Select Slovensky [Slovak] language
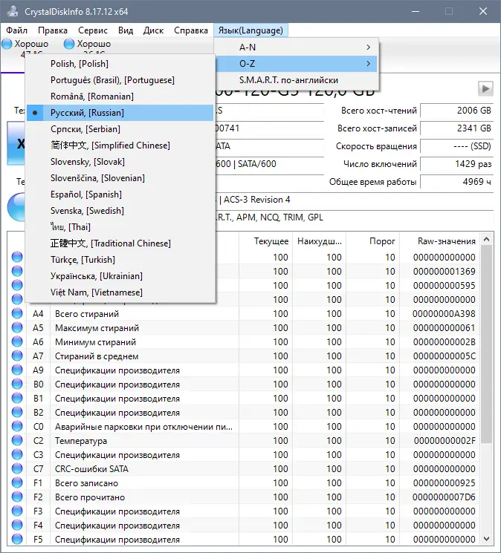 pos(120,162)
